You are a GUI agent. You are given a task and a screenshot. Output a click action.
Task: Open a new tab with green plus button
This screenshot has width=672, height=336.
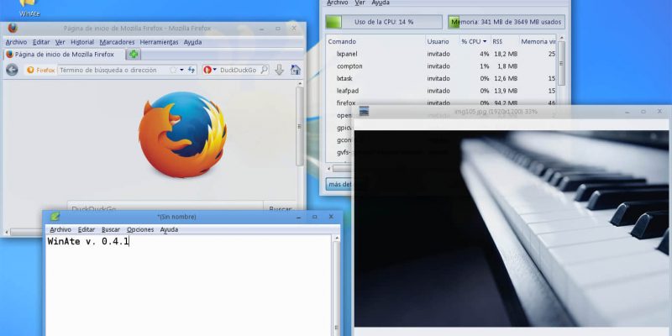click(x=134, y=55)
